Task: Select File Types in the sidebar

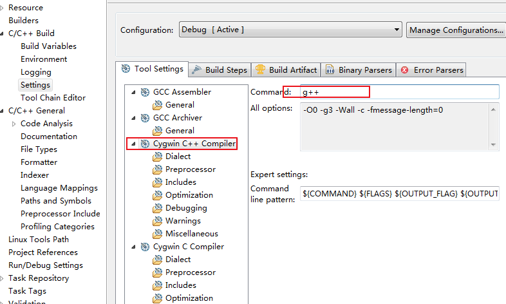Action: (39, 149)
